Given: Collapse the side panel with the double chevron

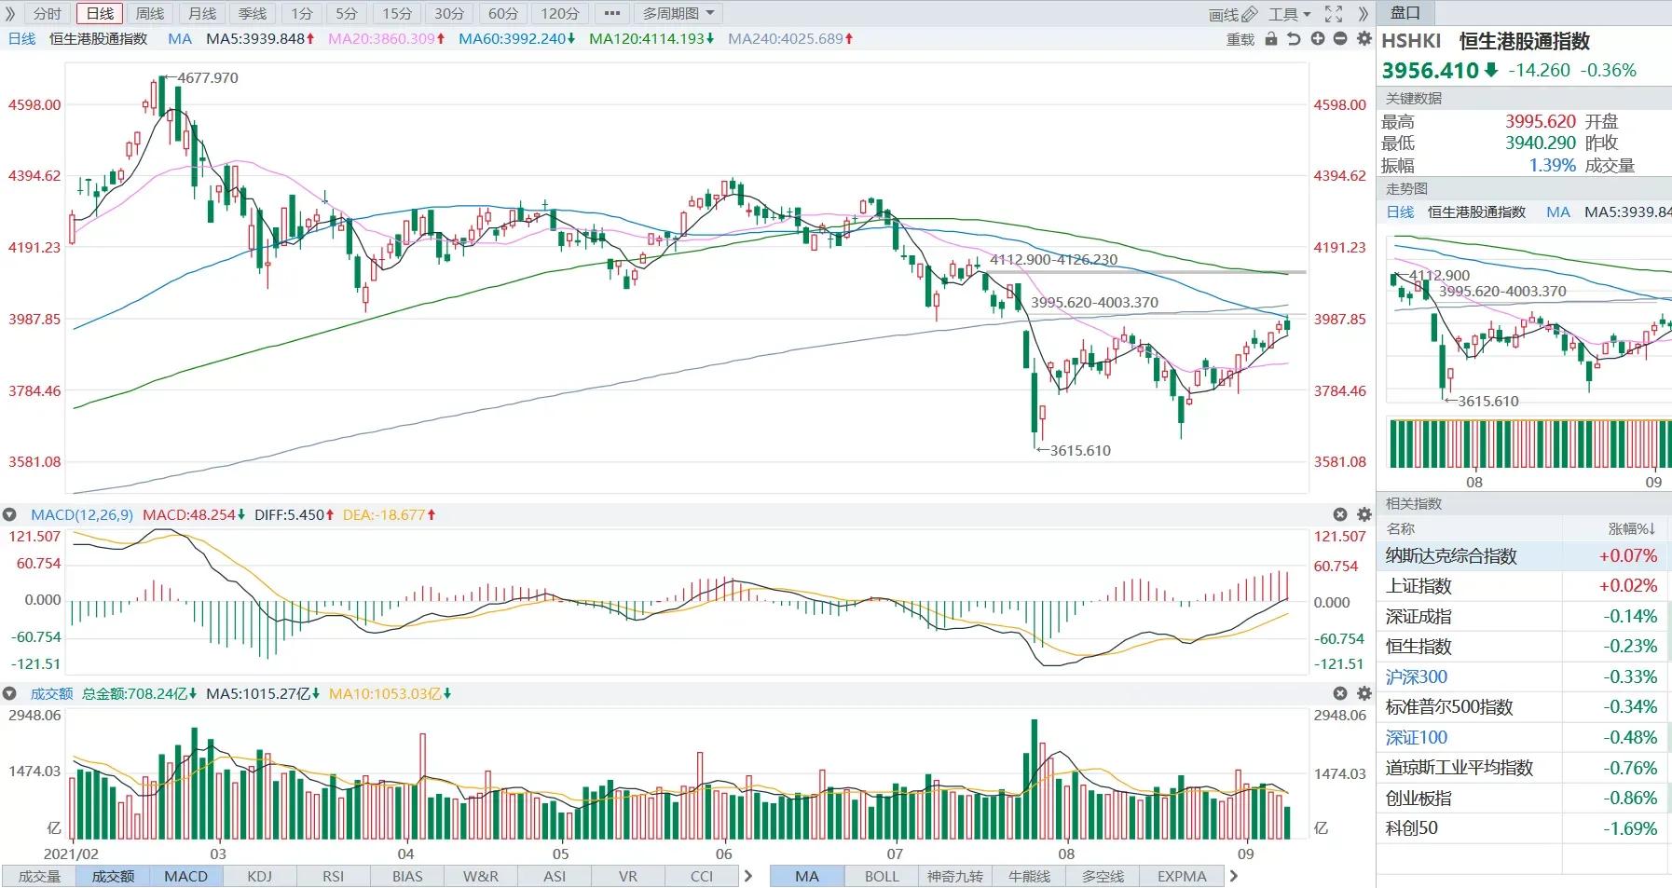Looking at the screenshot, I should coord(1364,14).
